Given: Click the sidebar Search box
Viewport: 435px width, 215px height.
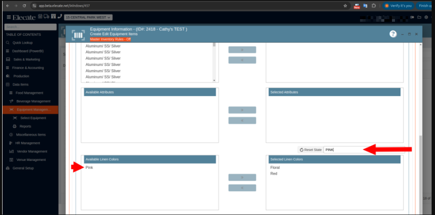Looking at the screenshot, I should tap(30, 27).
